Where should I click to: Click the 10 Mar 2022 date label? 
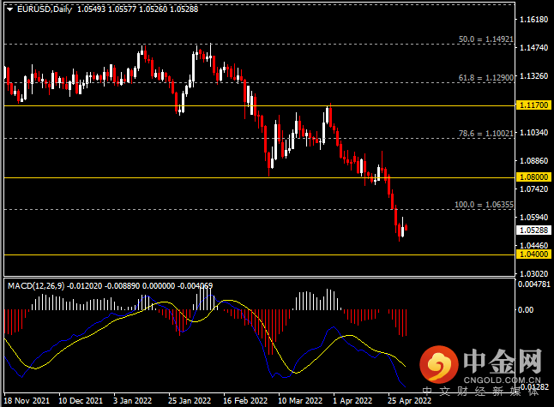[x=300, y=401]
